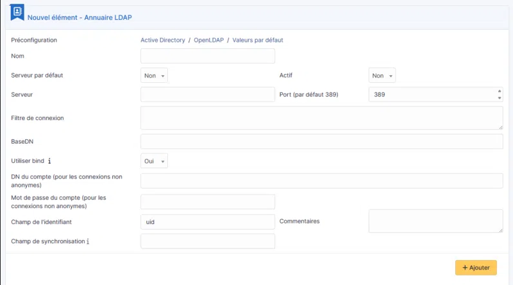Click the DN du compte field
513x285 pixels.
coord(321,180)
